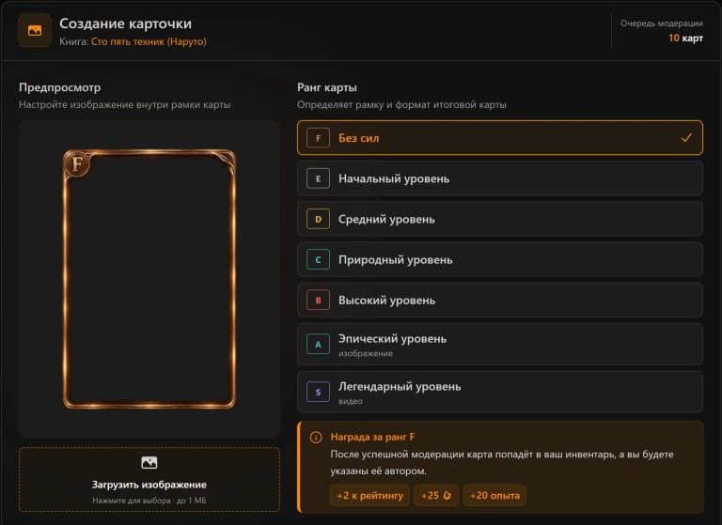Viewport: 722px width, 525px height.
Task: Click the upload picture icon above Загрузить изображение
Action: coord(149,462)
